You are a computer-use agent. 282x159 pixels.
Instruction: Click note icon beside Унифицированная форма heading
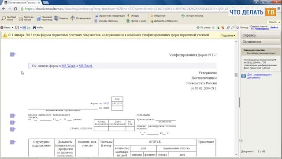coord(13,54)
